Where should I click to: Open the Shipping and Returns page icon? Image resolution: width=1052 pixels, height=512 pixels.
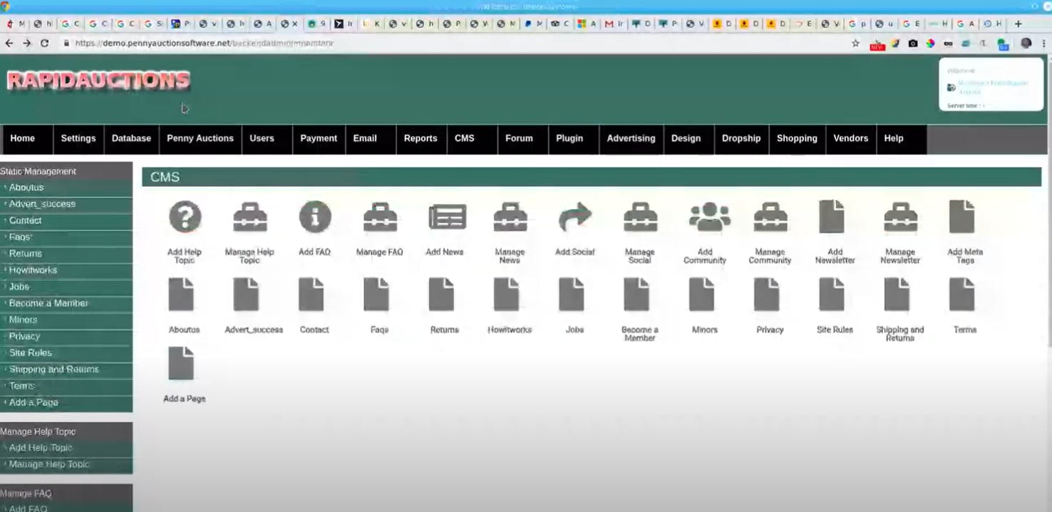click(x=897, y=295)
